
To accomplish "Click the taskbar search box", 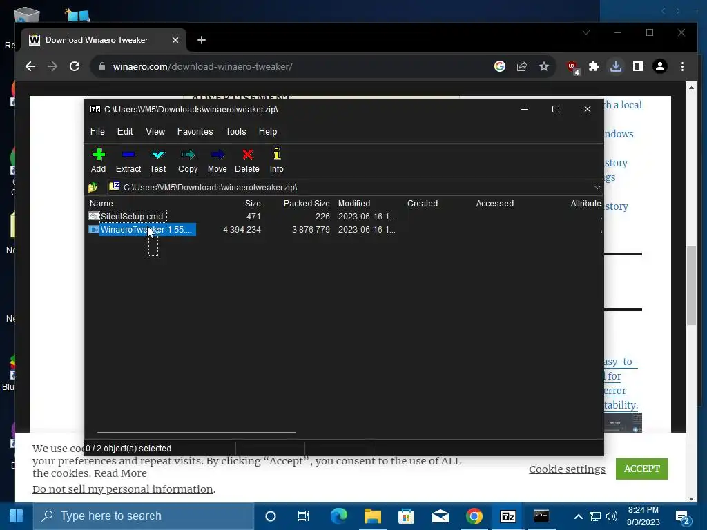I will click(x=144, y=516).
